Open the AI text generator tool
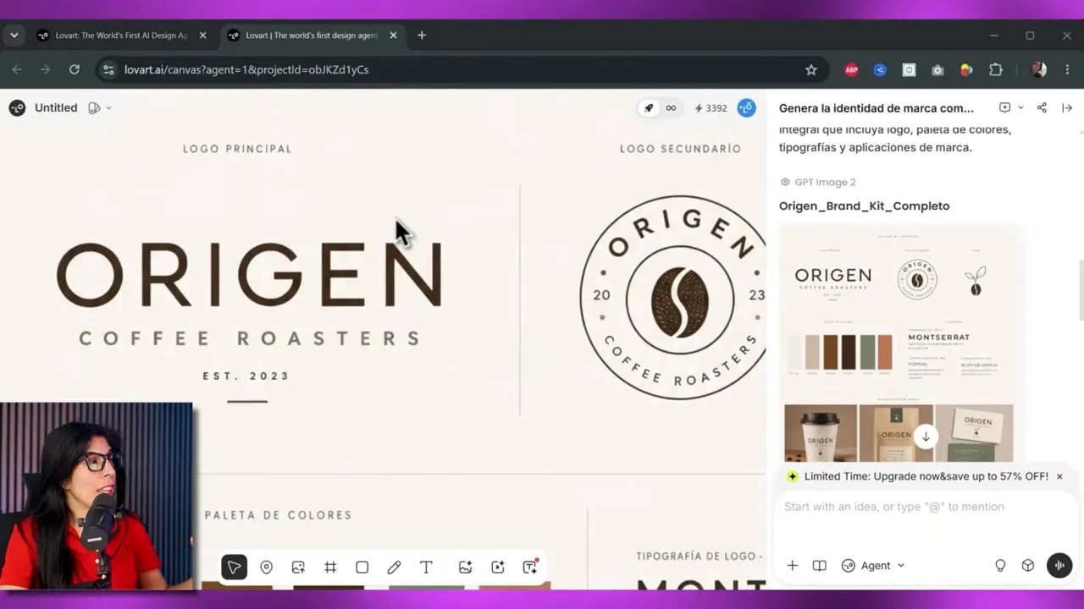The height and width of the screenshot is (609, 1084). coord(530,567)
